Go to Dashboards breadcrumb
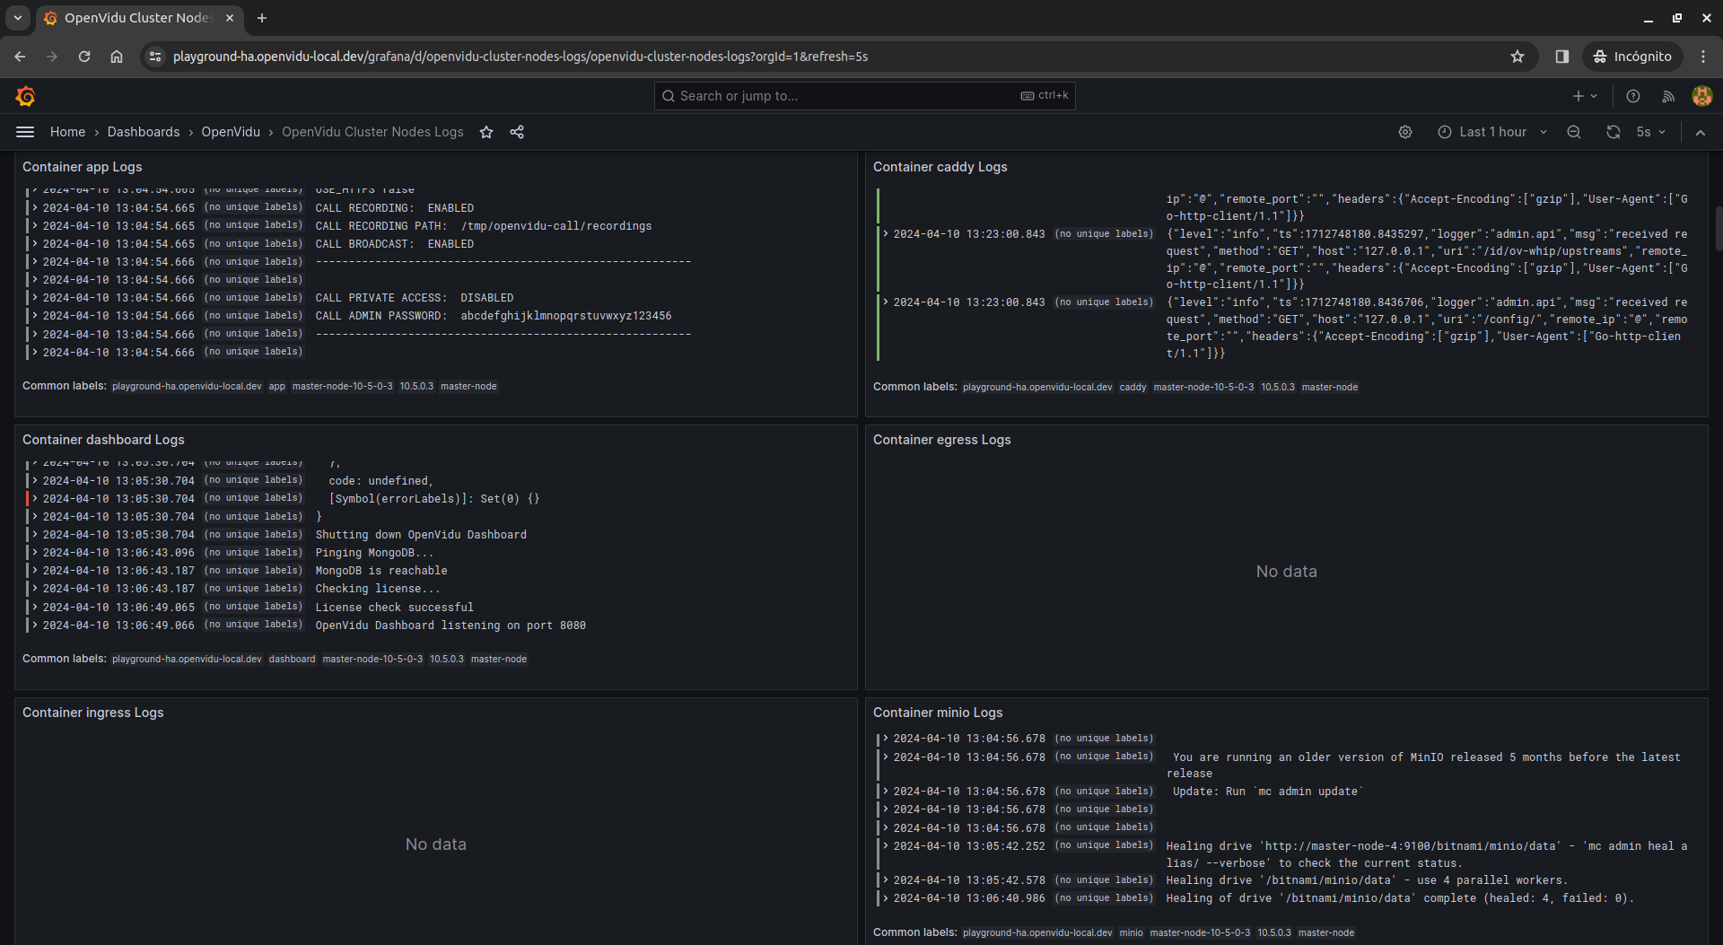This screenshot has height=945, width=1723. (x=144, y=132)
